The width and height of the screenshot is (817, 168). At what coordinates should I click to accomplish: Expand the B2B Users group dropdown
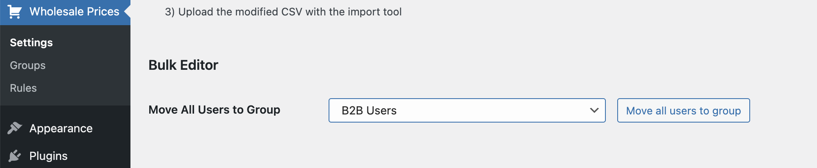pos(467,110)
